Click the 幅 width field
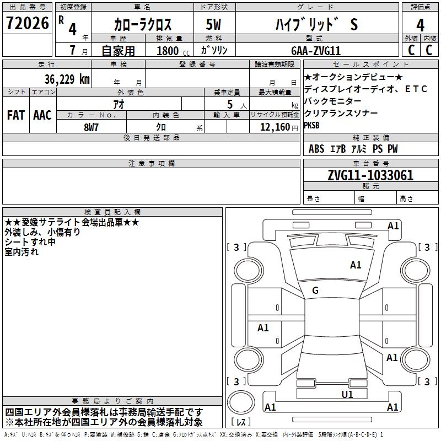The height and width of the screenshot is (441, 441). pos(376,198)
